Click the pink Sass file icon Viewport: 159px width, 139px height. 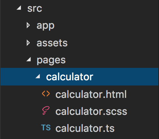pos(46,111)
